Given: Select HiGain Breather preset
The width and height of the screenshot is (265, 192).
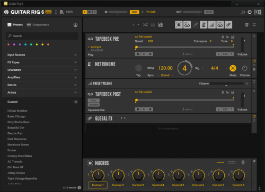Looking at the screenshot, I should point(17,111).
